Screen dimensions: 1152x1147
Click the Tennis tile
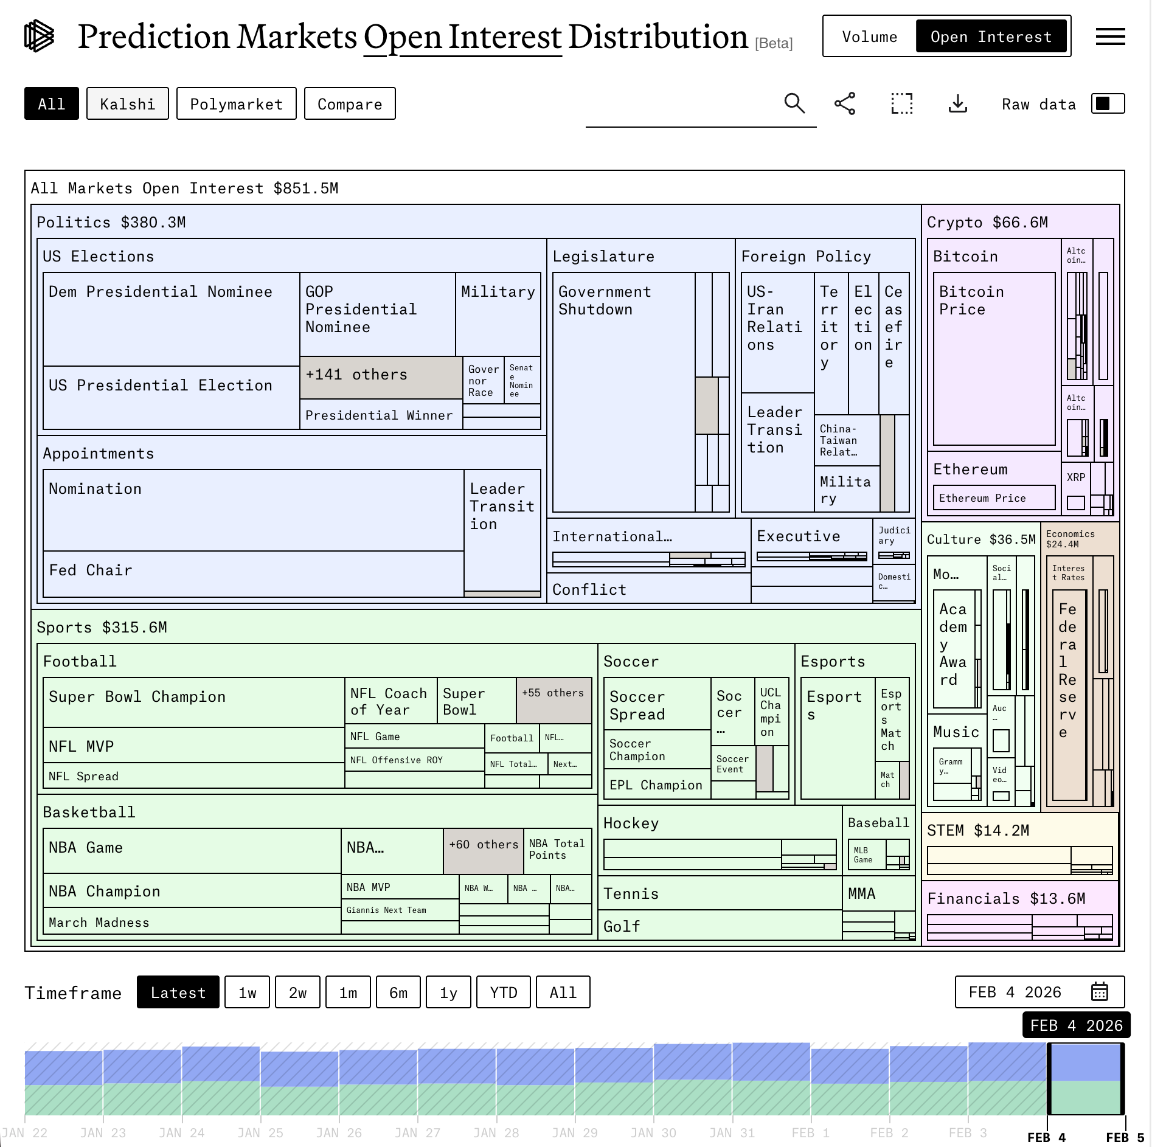720,893
